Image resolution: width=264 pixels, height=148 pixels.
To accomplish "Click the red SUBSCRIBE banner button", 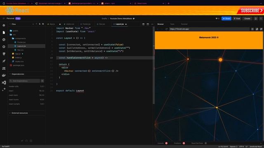I will pos(251,11).
